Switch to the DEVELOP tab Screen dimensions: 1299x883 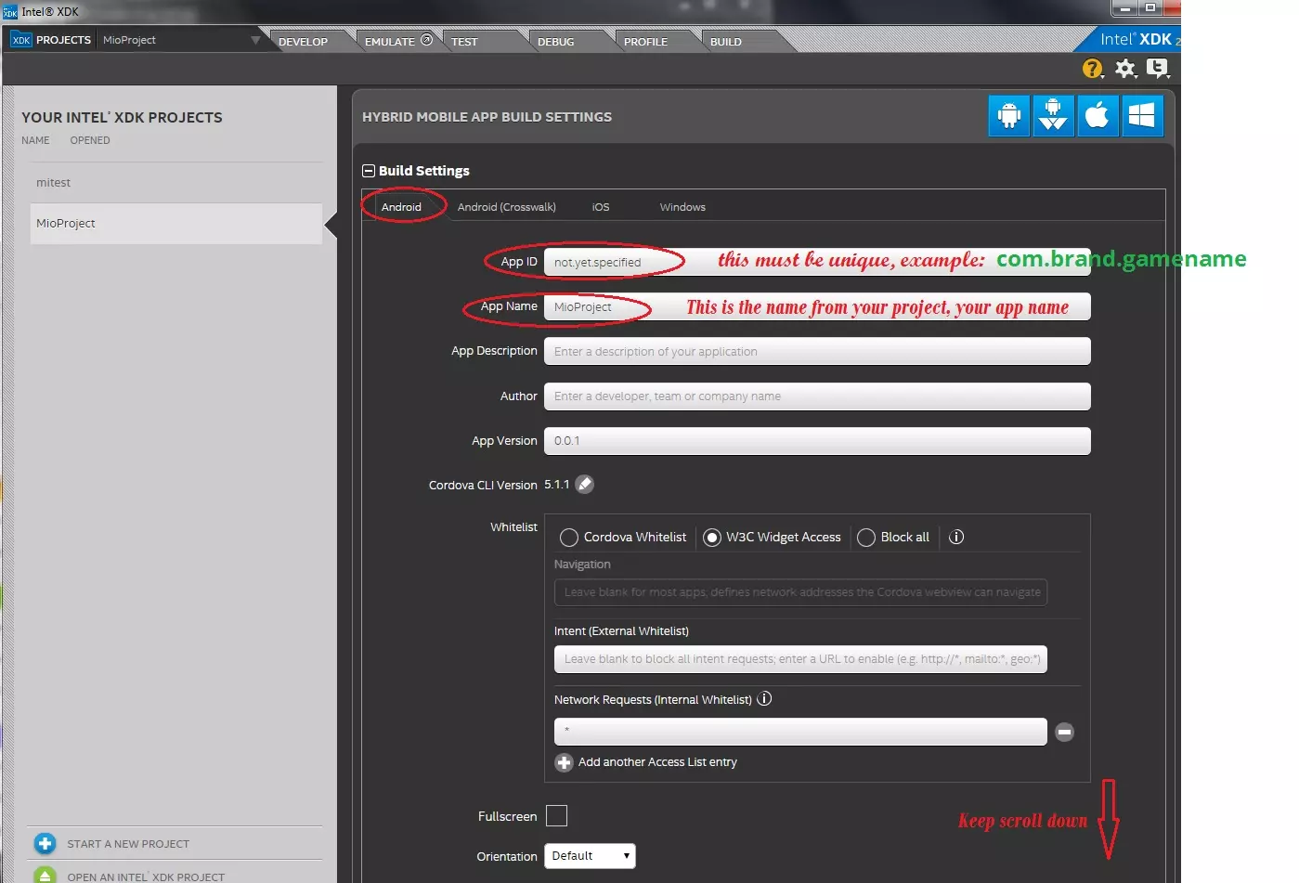click(303, 42)
